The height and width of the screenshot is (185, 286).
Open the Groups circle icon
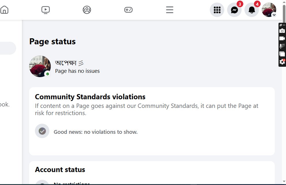[x=87, y=10]
